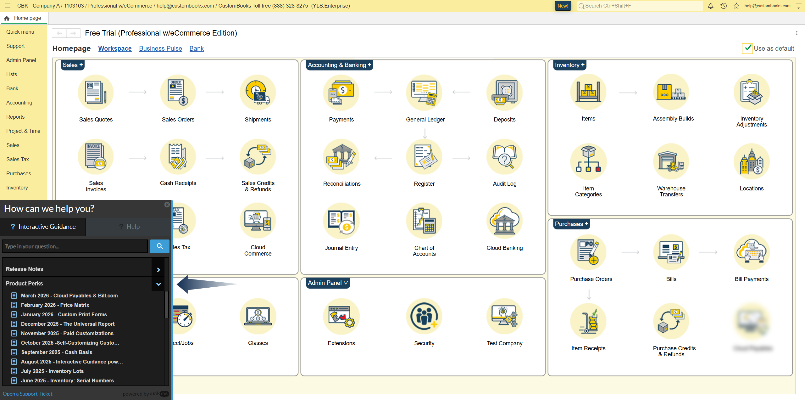Expand the Sales + group header
This screenshot has height=400, width=805.
pos(72,65)
